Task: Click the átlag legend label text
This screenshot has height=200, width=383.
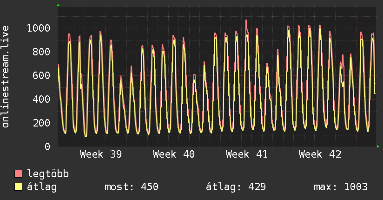Action: point(42,187)
